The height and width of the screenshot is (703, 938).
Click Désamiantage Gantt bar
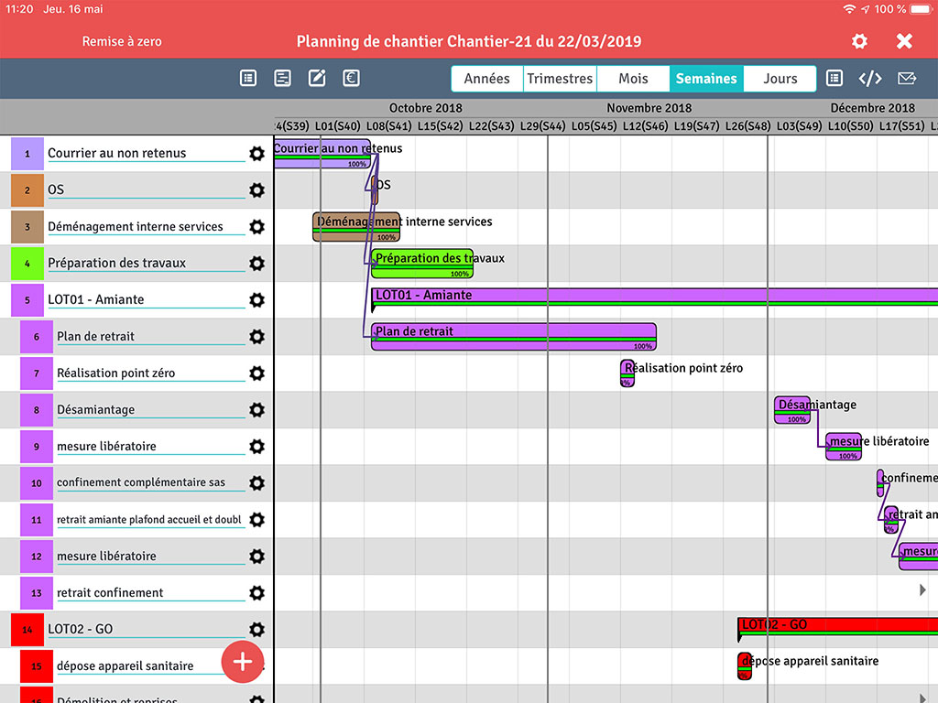[x=792, y=410]
